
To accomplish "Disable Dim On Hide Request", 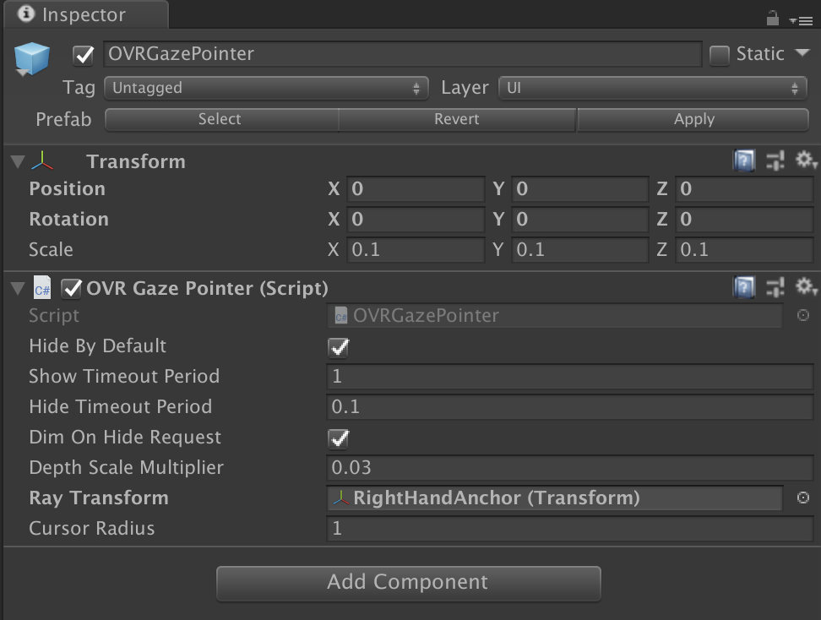I will pyautogui.click(x=336, y=438).
